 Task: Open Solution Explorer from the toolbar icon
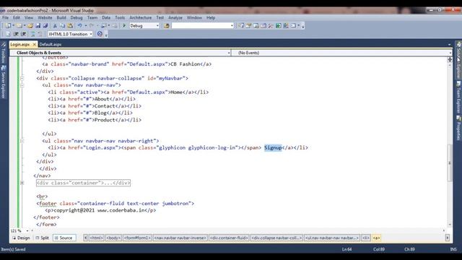pos(240,26)
